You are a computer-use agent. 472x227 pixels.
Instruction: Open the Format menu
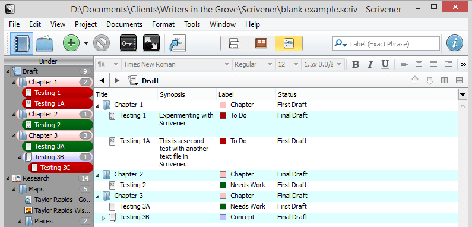(163, 24)
